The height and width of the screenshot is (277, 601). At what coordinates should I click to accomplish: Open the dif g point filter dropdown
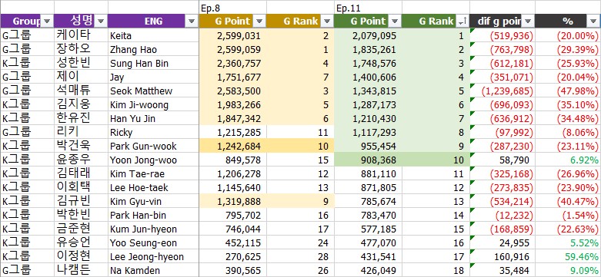(x=528, y=21)
